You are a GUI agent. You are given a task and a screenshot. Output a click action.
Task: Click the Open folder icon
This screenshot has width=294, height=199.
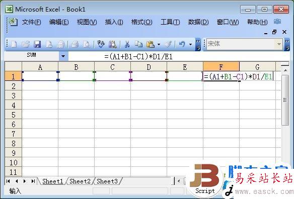26,44
